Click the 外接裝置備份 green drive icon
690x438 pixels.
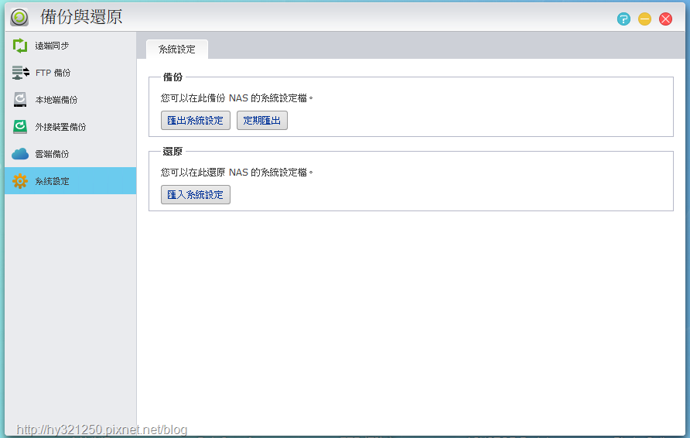point(20,127)
